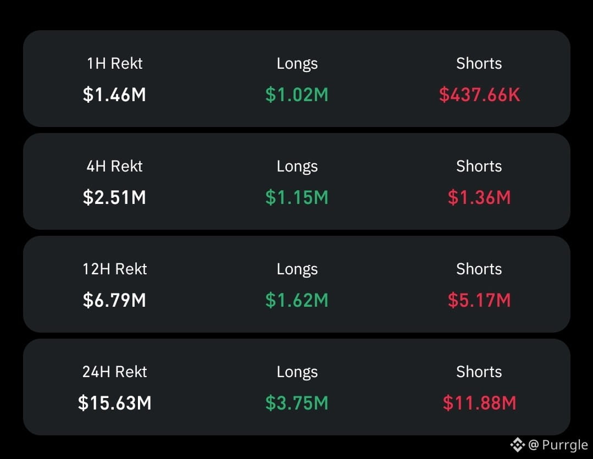Click the $6.79M 12H total
The height and width of the screenshot is (459, 593).
(115, 301)
